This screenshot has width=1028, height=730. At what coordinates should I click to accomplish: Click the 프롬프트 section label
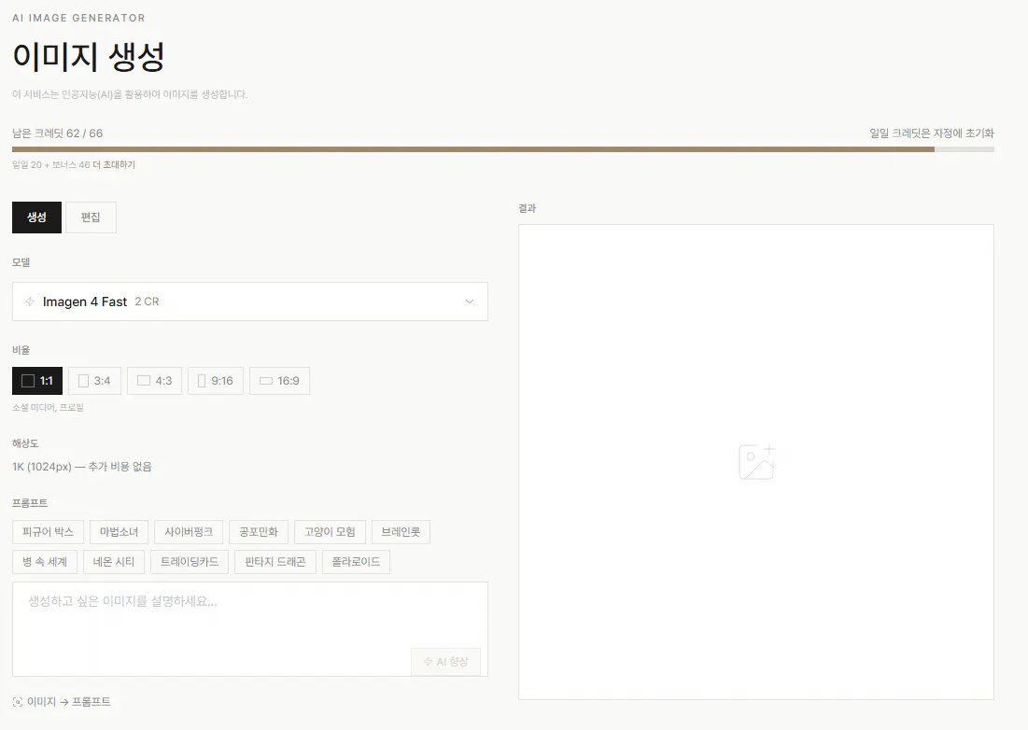point(30,503)
